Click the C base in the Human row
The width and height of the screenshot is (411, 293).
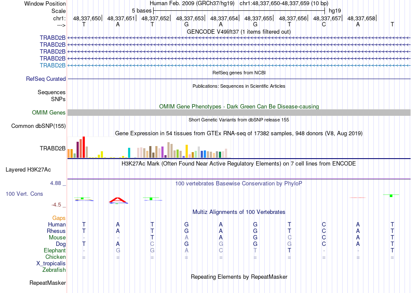(324, 225)
